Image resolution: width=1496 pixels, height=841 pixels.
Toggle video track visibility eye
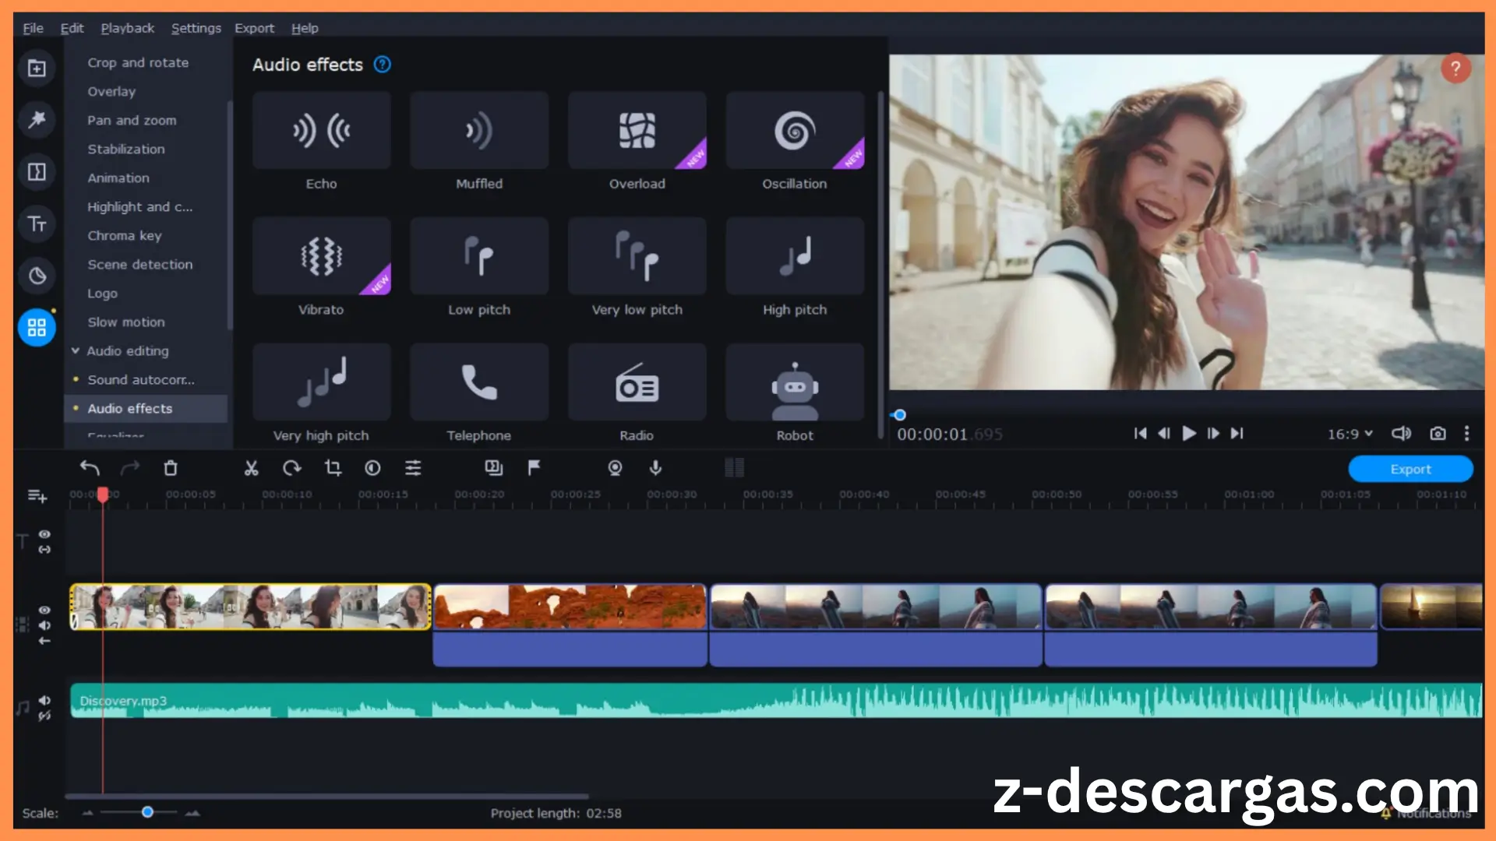pos(44,610)
